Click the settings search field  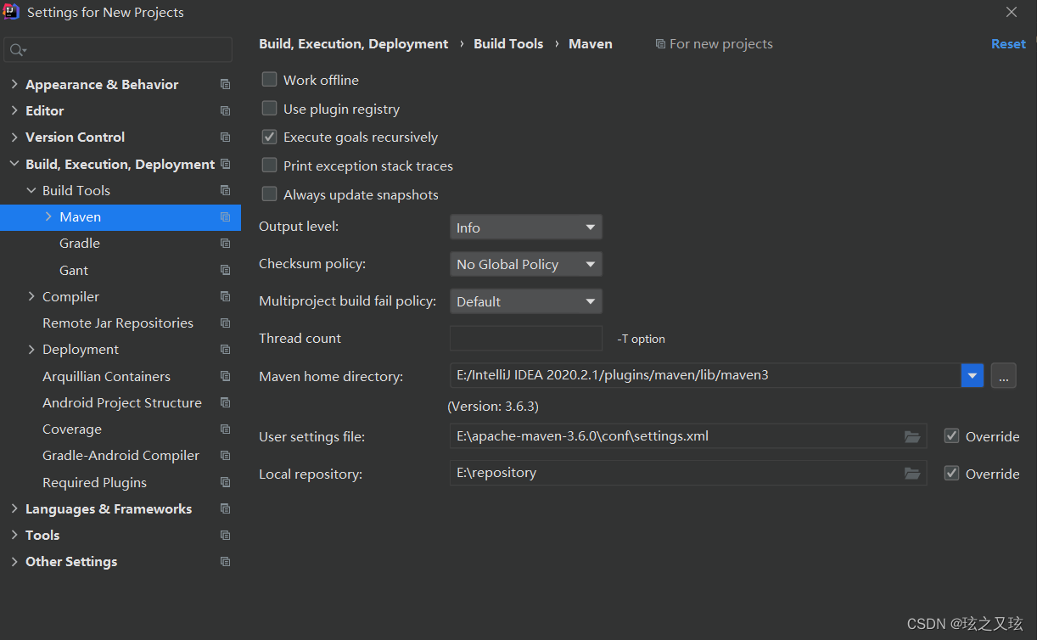[x=118, y=50]
